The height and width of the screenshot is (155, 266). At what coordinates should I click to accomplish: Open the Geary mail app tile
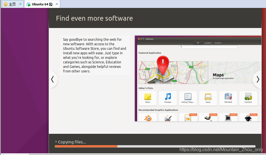pyautogui.click(x=208, y=98)
